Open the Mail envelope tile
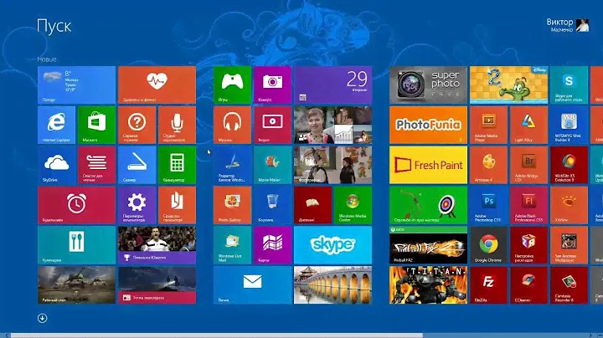The width and height of the screenshot is (603, 338). click(x=252, y=284)
